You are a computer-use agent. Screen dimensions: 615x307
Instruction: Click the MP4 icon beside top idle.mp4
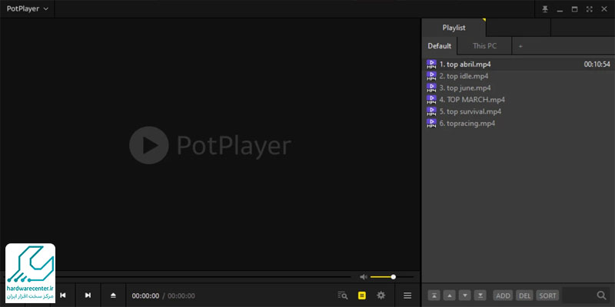tap(431, 76)
